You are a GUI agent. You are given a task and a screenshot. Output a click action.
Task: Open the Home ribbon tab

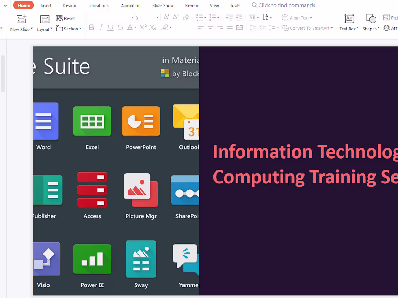(x=24, y=5)
